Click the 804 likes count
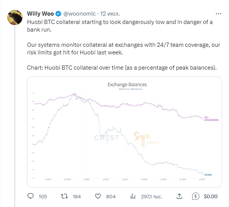Image resolution: width=229 pixels, height=207 pixels. [x=111, y=196]
